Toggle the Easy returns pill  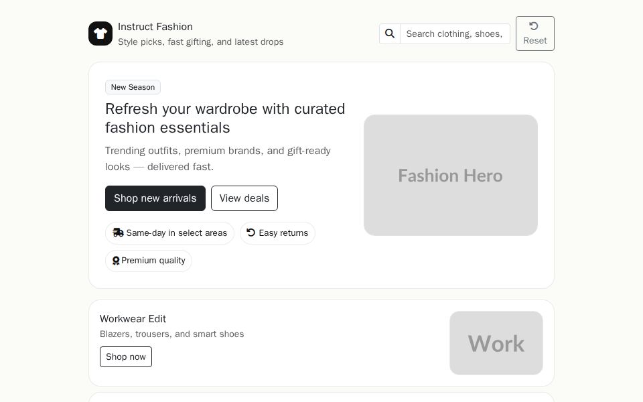[x=277, y=233]
